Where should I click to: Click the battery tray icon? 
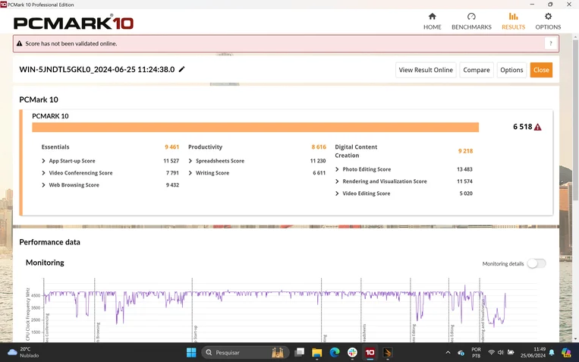pos(511,352)
